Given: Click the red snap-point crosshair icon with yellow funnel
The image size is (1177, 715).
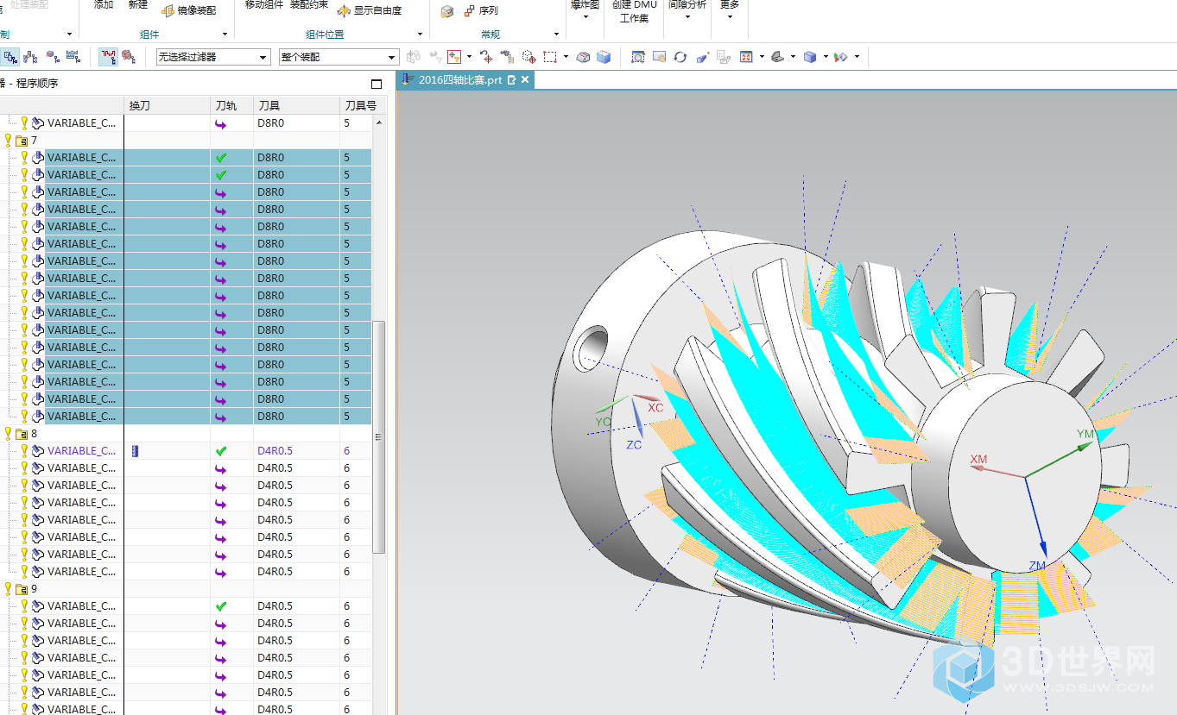Looking at the screenshot, I should tap(454, 57).
